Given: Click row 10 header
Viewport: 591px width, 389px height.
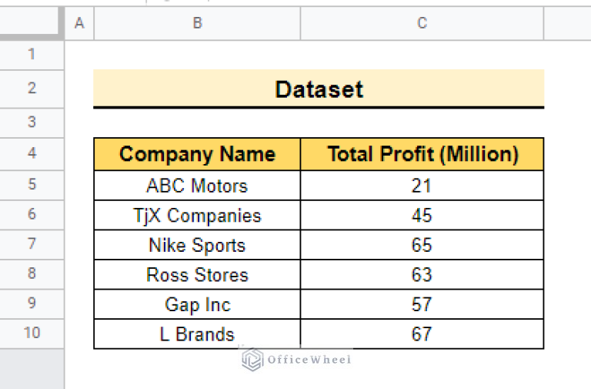Looking at the screenshot, I should pos(32,334).
